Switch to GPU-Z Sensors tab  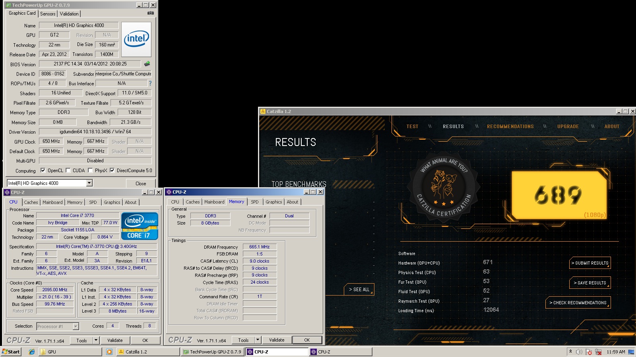(x=48, y=14)
